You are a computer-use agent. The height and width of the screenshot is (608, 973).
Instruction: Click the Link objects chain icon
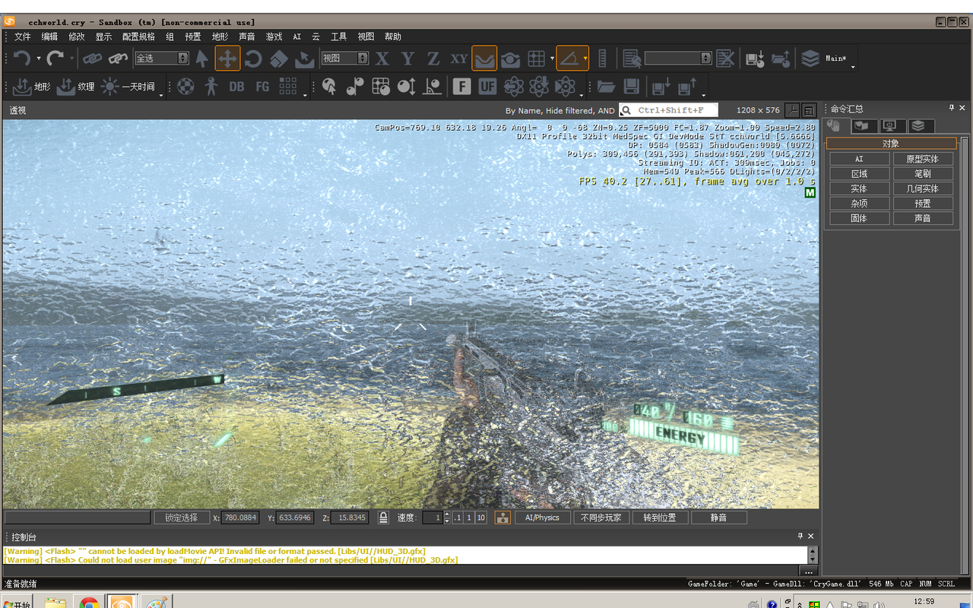pyautogui.click(x=92, y=58)
